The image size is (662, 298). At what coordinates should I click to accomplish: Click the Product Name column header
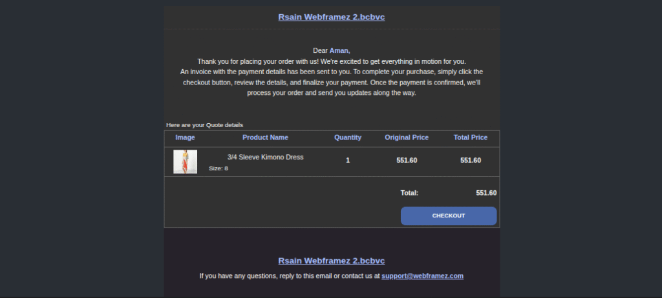(265, 137)
